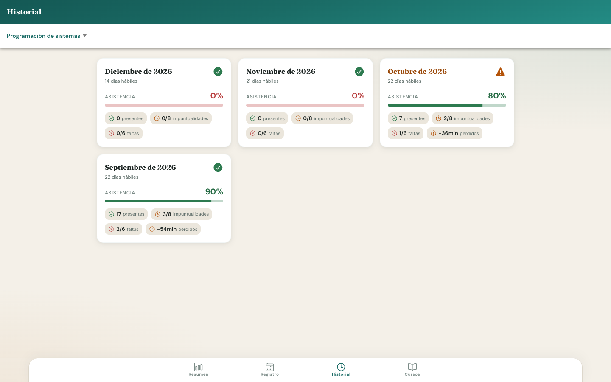Click the '0/8 impuntualidades' chip in Noviembre
The width and height of the screenshot is (611, 382).
pyautogui.click(x=322, y=118)
